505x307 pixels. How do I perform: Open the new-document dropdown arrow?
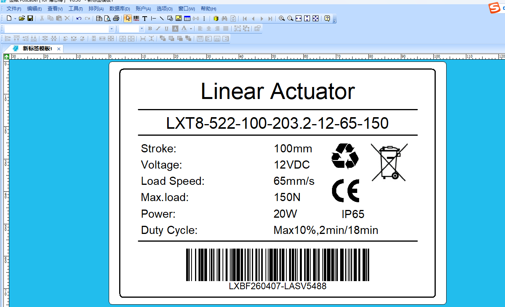[x=15, y=18]
